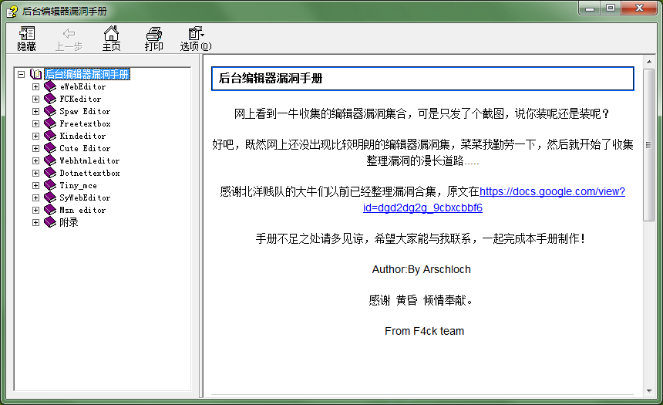
Task: Select the 后台编辑器漏洞手册 root tree item
Action: (x=87, y=75)
